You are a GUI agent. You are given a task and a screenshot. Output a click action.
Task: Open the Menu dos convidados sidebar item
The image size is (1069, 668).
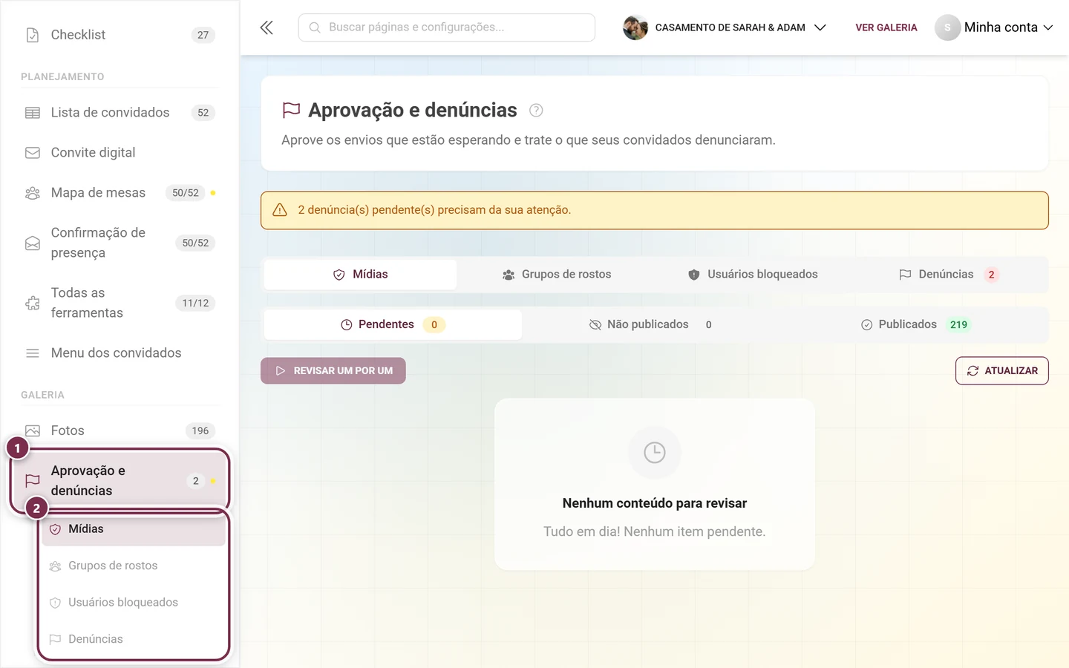(x=119, y=353)
